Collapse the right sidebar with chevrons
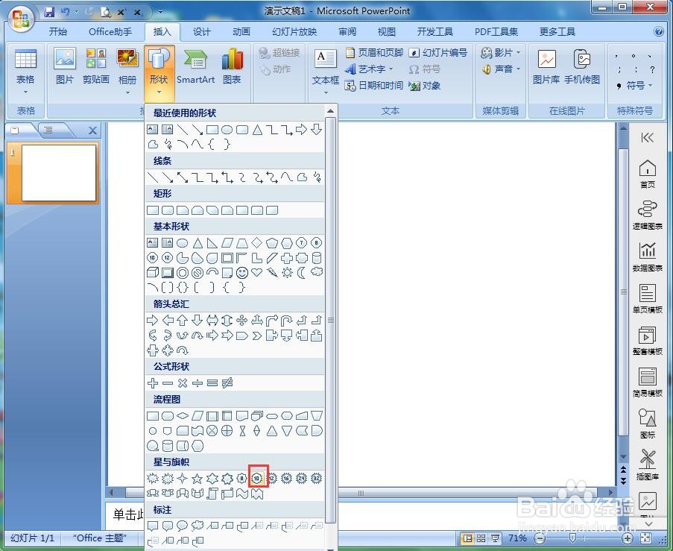This screenshot has height=551, width=673. [647, 137]
